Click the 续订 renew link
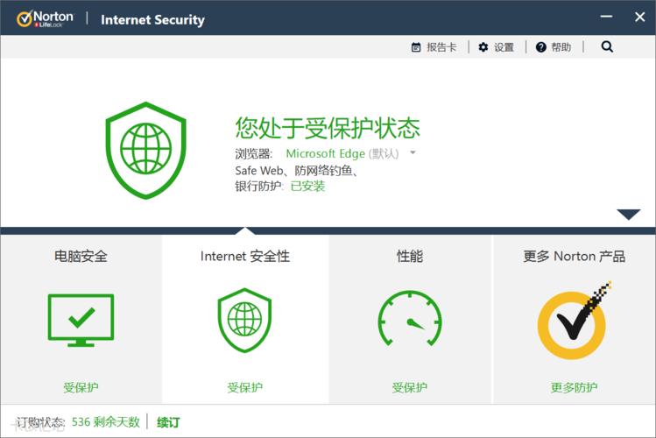 (x=168, y=422)
